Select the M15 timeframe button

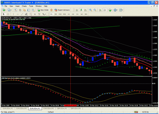(60, 14)
